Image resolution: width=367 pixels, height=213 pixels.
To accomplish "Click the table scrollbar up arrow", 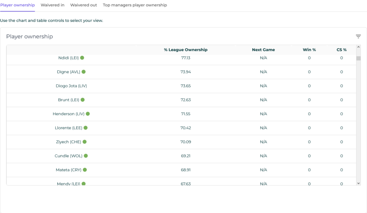I will click(358, 47).
